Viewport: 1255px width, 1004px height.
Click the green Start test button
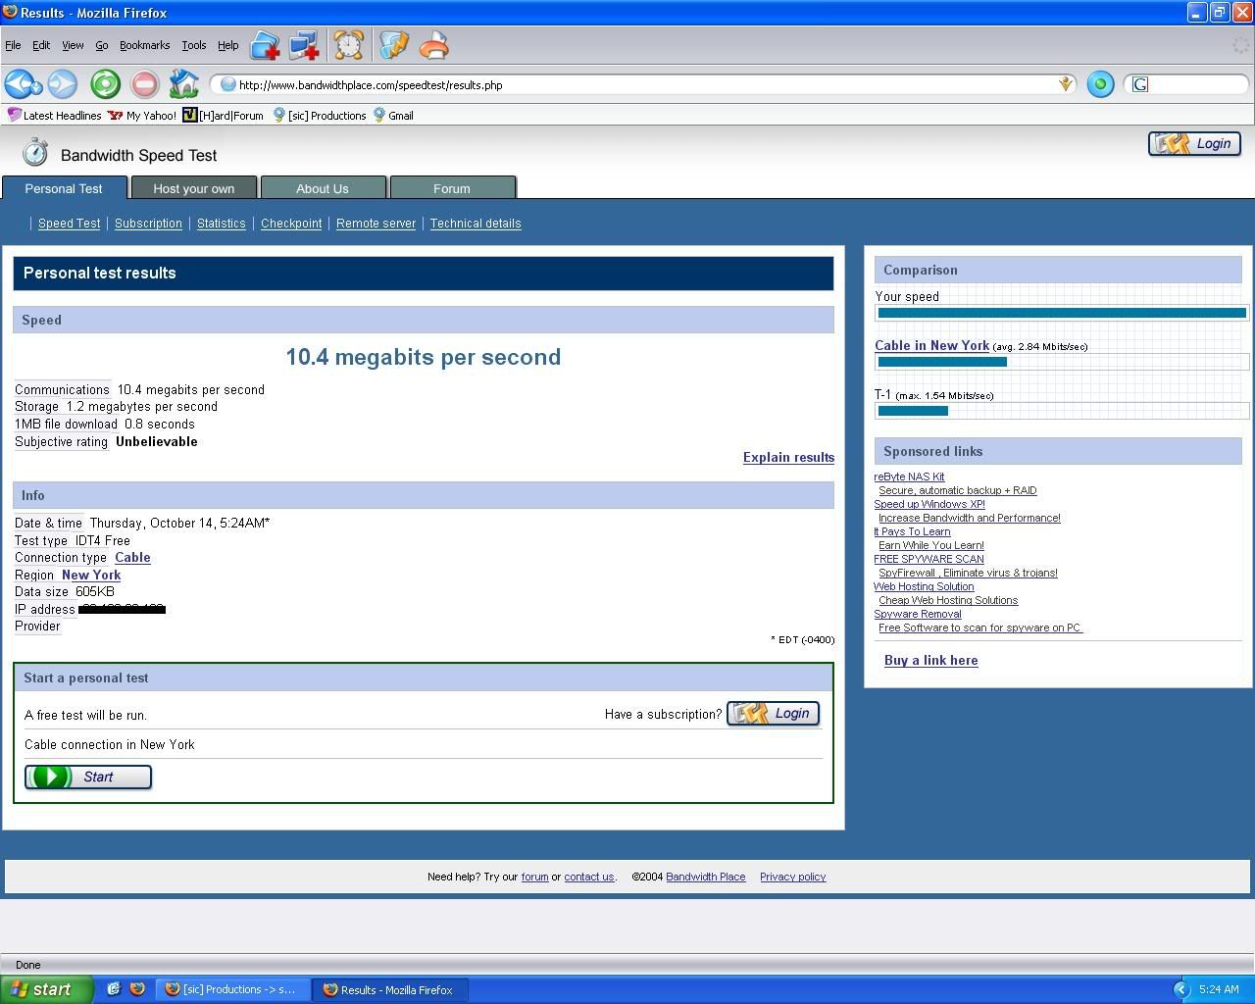click(88, 777)
